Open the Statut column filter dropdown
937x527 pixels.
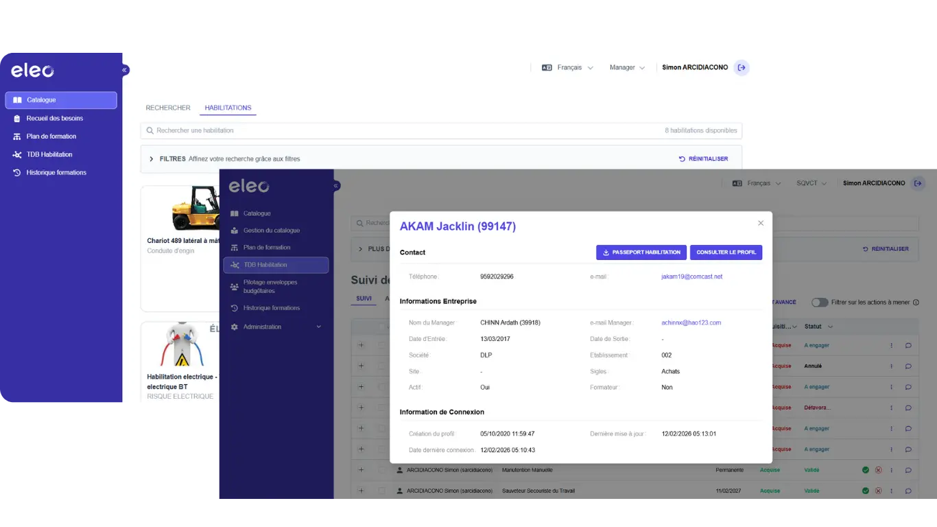(830, 327)
